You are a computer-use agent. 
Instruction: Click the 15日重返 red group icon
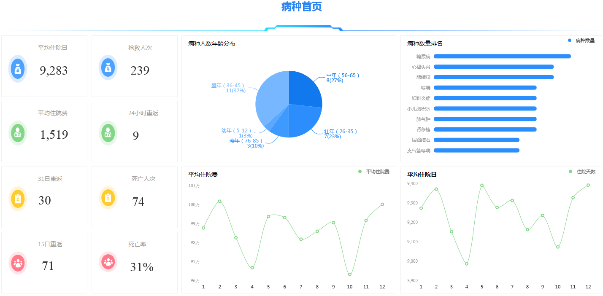coord(17,263)
